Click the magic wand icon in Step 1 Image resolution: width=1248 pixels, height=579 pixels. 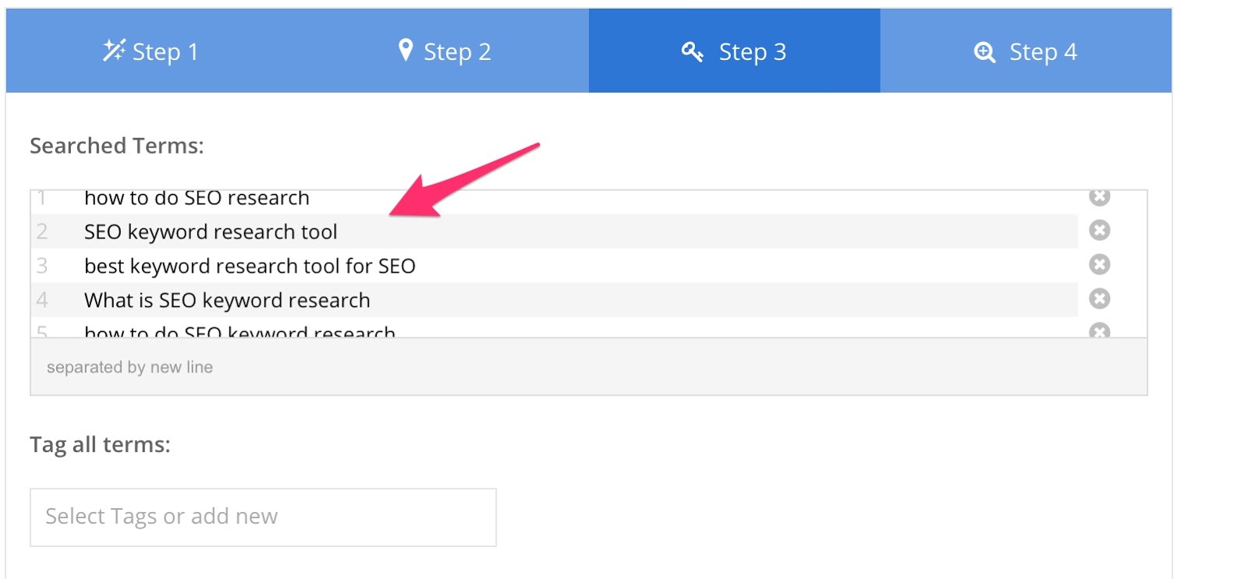click(x=114, y=51)
